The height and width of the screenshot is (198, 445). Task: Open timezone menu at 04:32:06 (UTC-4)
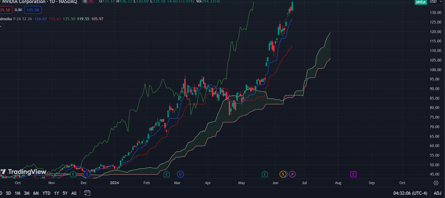pos(410,193)
